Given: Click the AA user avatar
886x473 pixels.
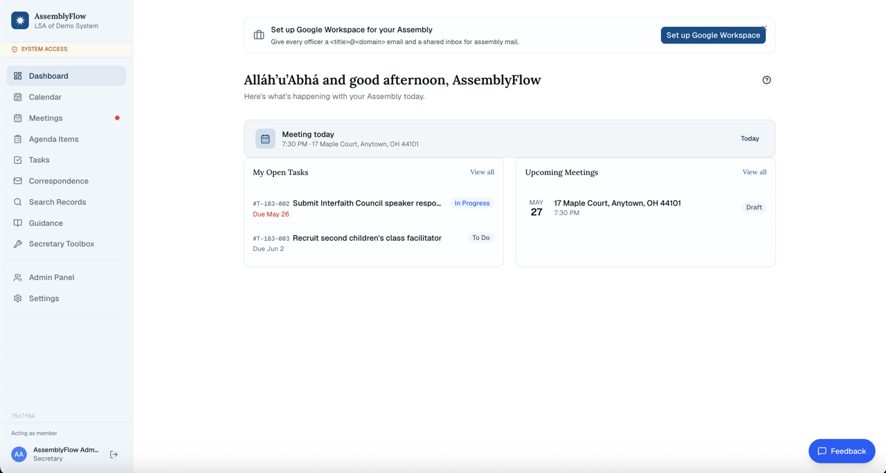Looking at the screenshot, I should point(19,454).
